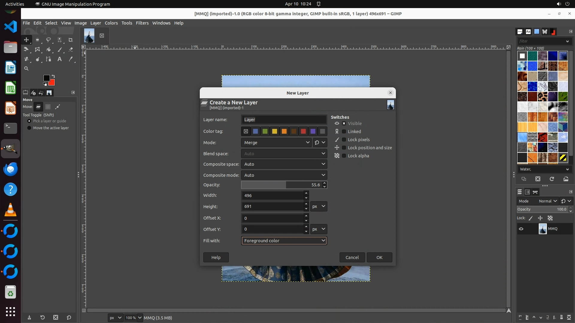Open the layer Mode dropdown showing Merge
The image size is (575, 323).
click(276, 143)
